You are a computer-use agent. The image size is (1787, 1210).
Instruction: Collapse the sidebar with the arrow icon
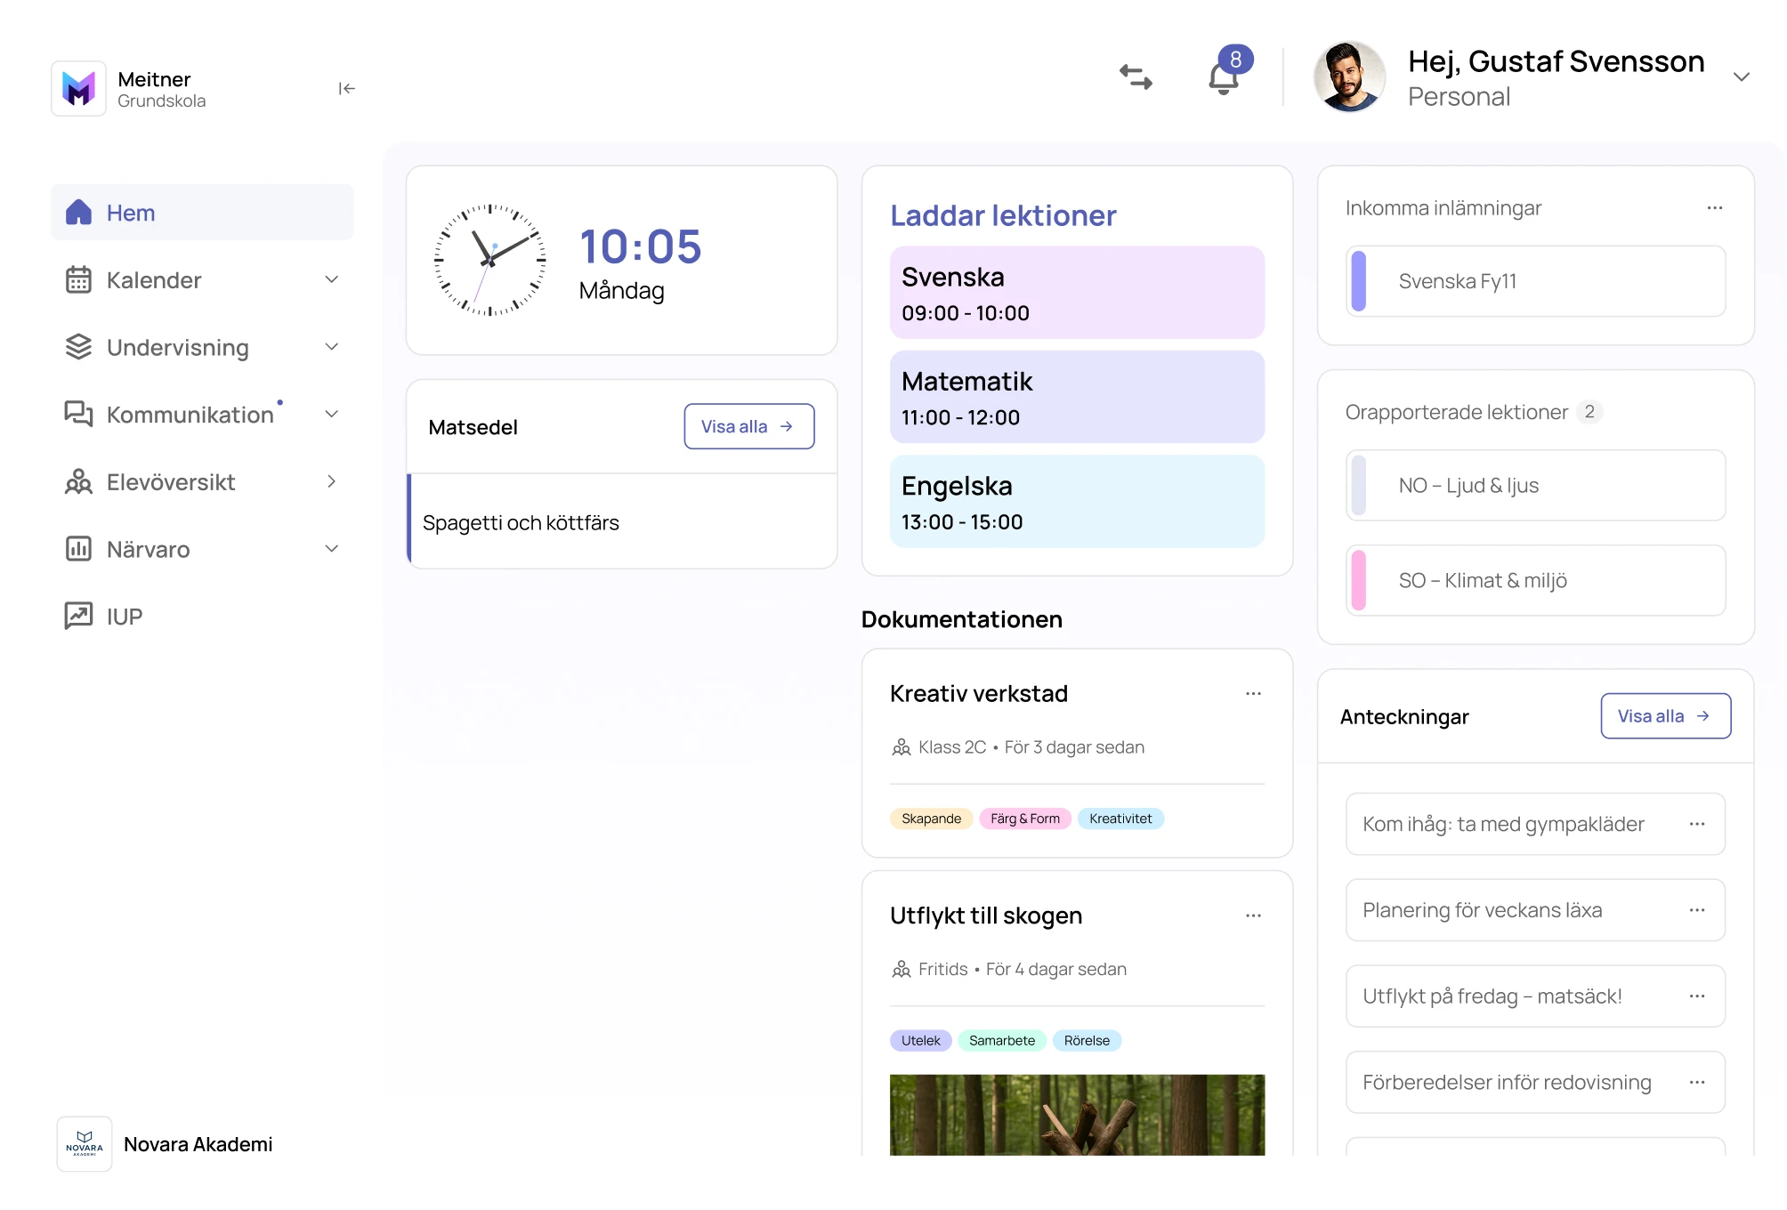pos(346,88)
